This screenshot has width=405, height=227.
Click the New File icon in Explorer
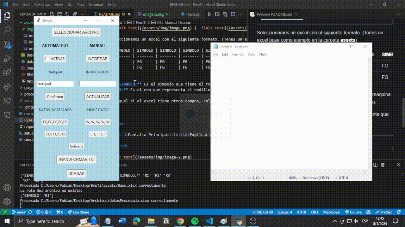pyautogui.click(x=52, y=14)
